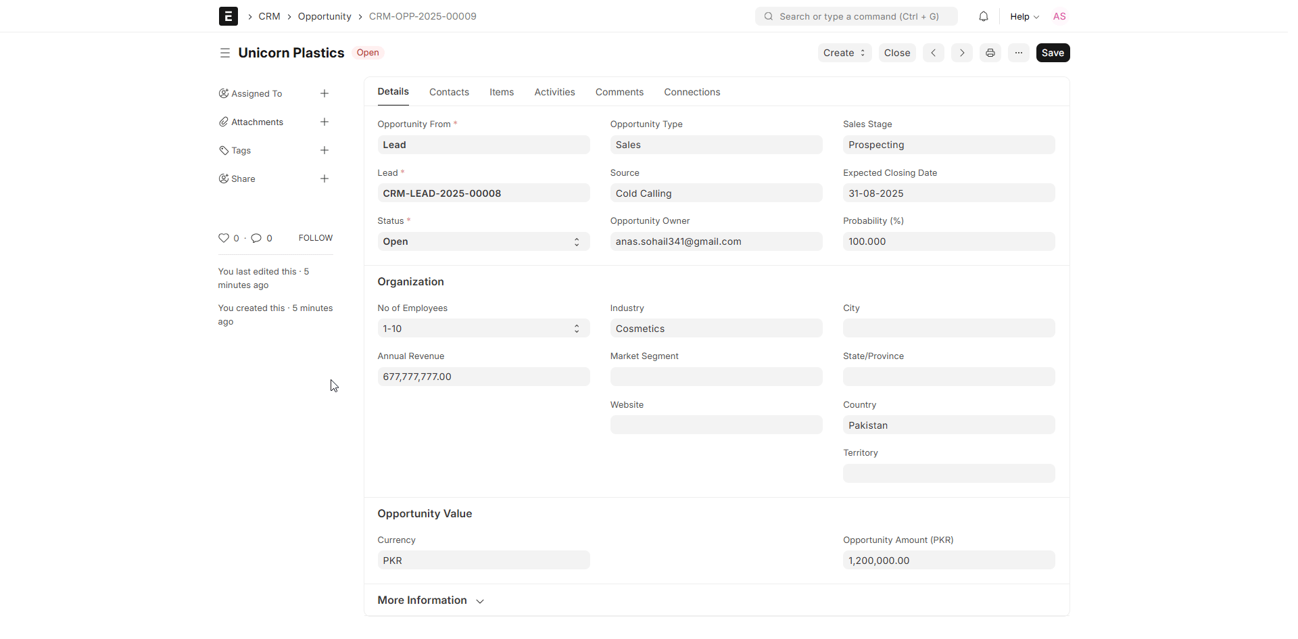Like this document with heart icon
The height and width of the screenshot is (639, 1298).
[224, 238]
